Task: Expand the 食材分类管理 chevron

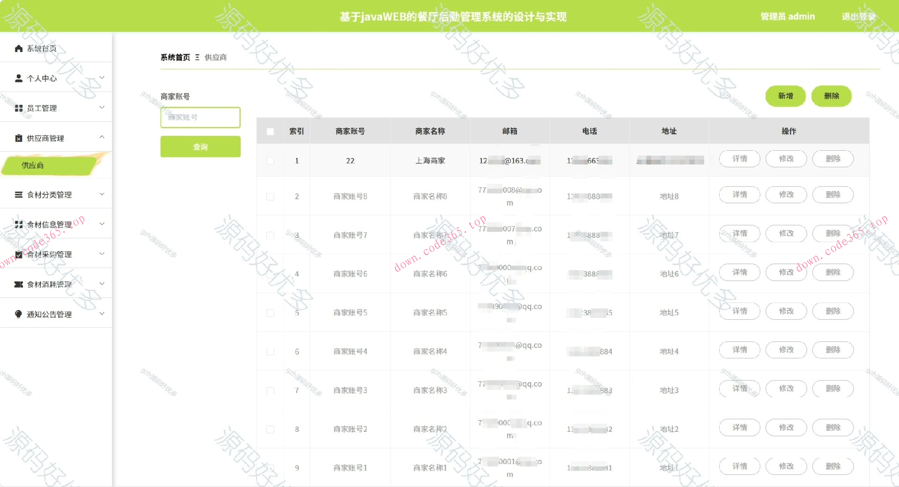Action: pyautogui.click(x=102, y=194)
